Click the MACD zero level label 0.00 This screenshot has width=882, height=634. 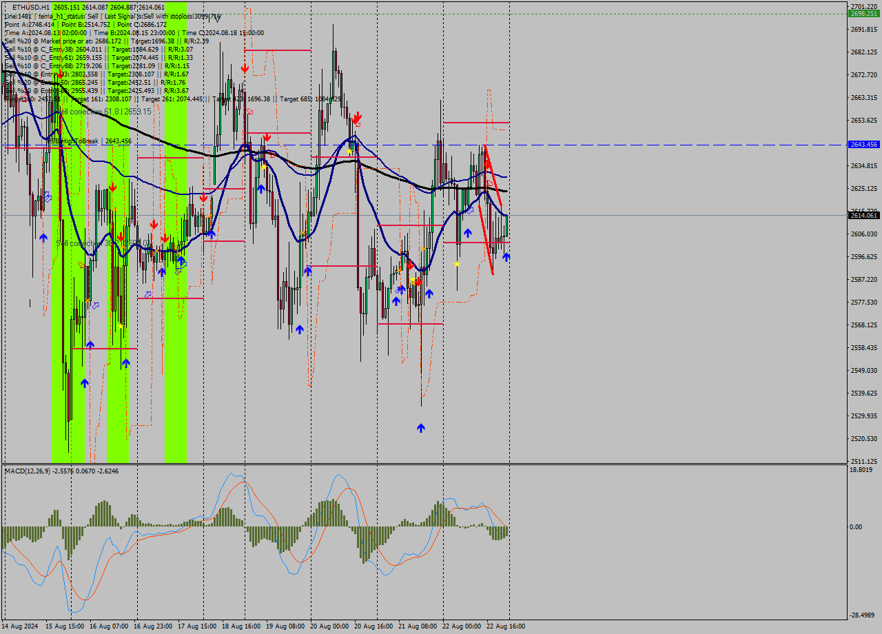pyautogui.click(x=856, y=527)
